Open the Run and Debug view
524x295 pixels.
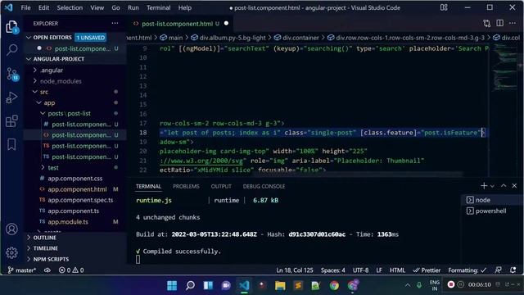pyautogui.click(x=11, y=98)
